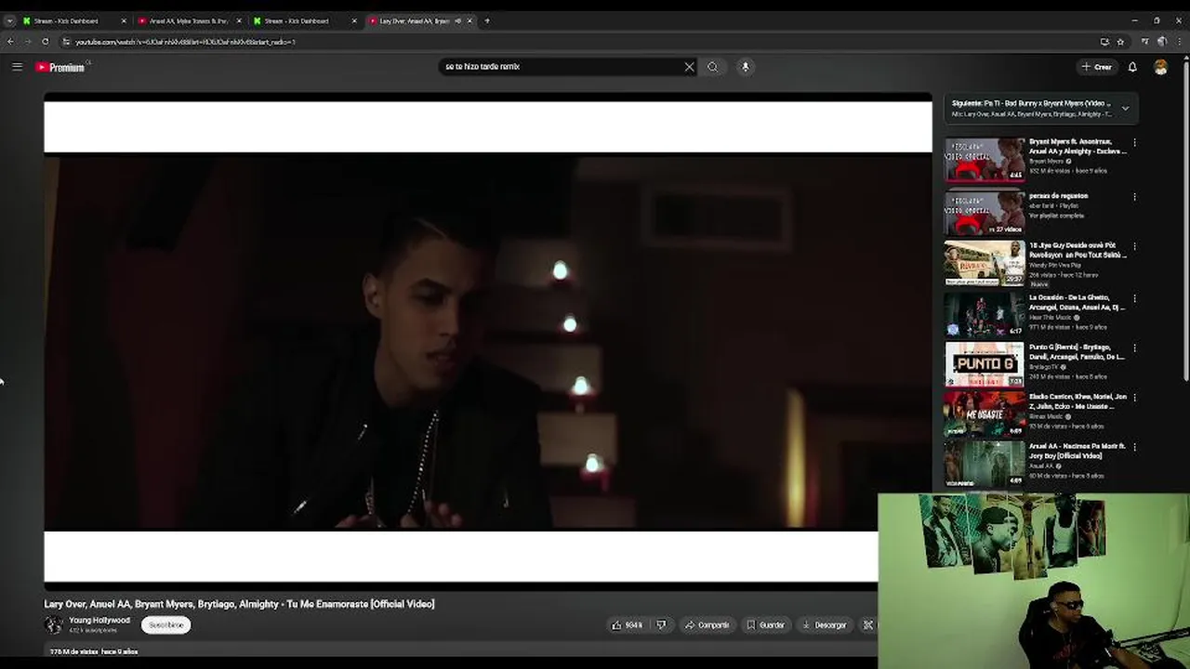Open options for 'Anuel AA - Nacimos Pa Morir'
The width and height of the screenshot is (1190, 669).
click(x=1134, y=448)
